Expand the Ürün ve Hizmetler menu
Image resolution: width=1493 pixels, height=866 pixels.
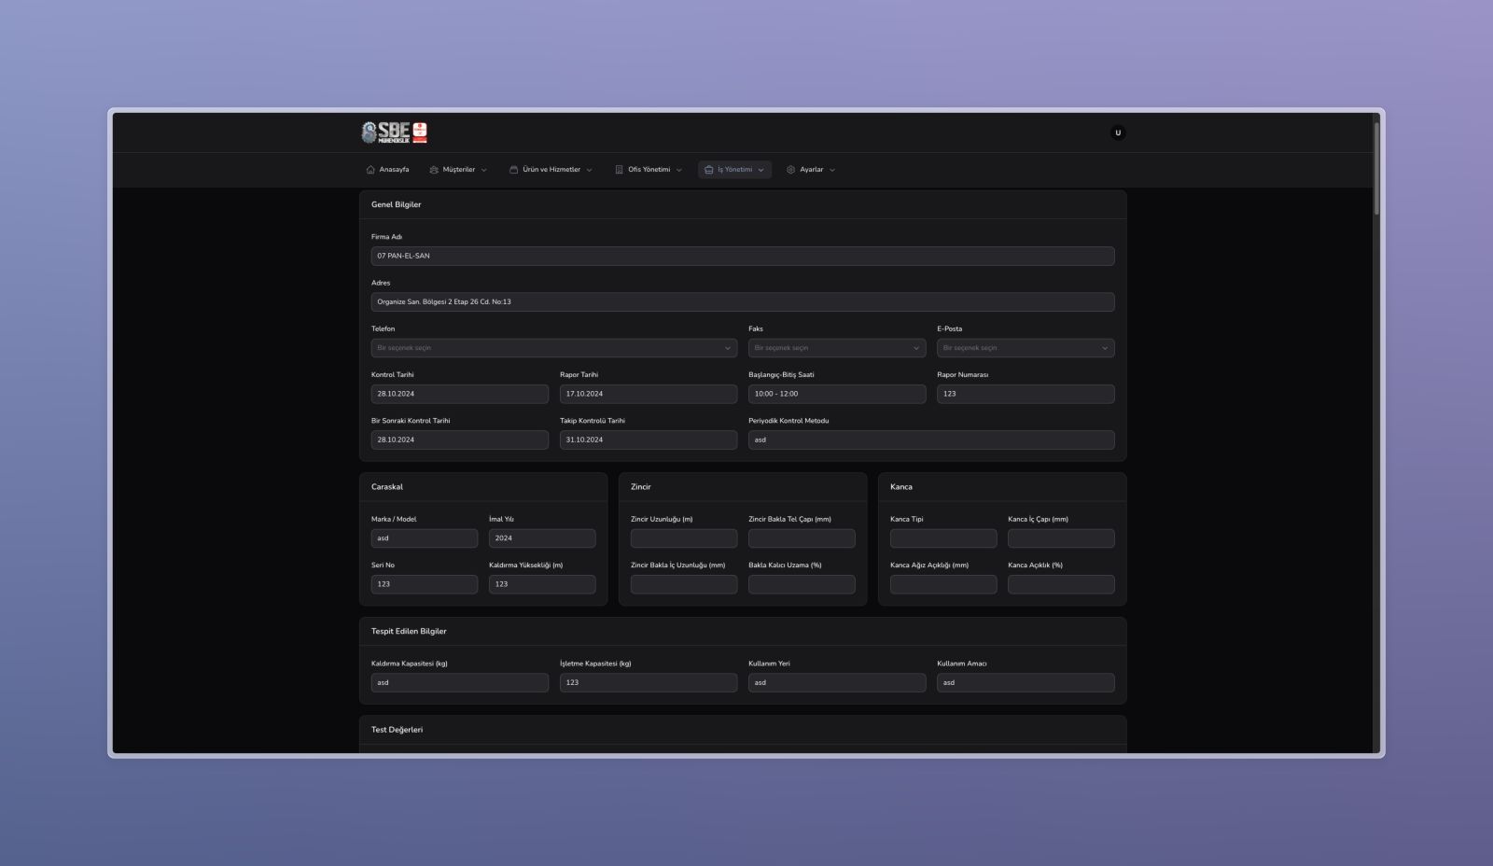pos(551,170)
